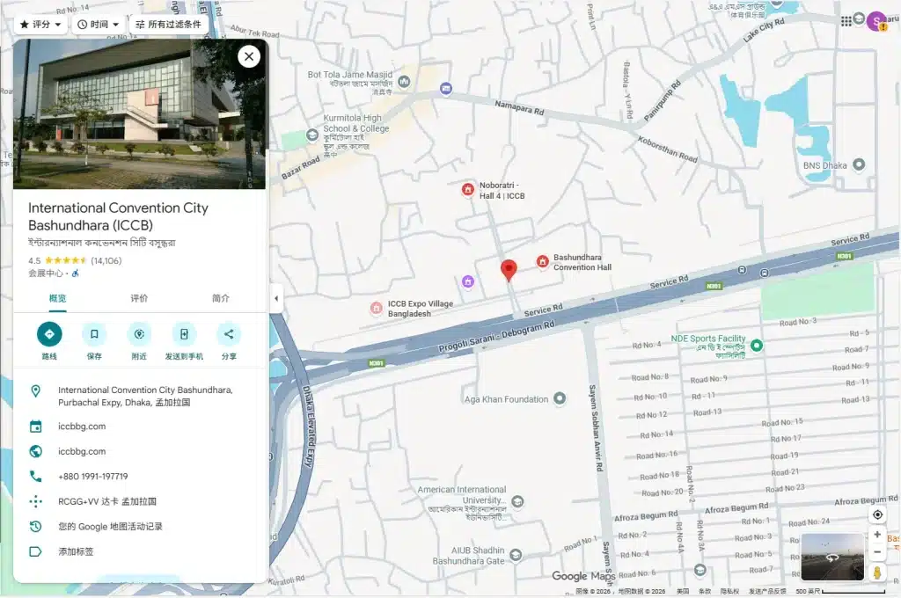
Task: Switch to the 评价 reviews tab
Action: click(x=139, y=298)
